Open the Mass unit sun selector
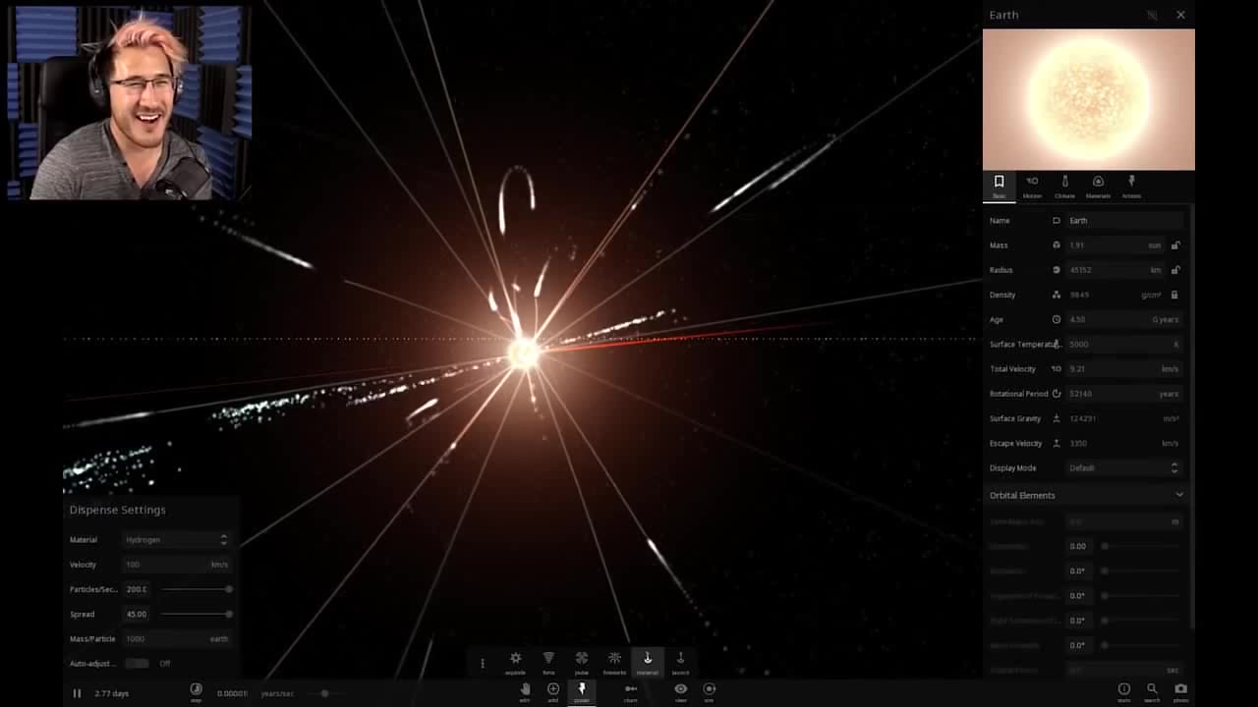 [x=1155, y=245]
